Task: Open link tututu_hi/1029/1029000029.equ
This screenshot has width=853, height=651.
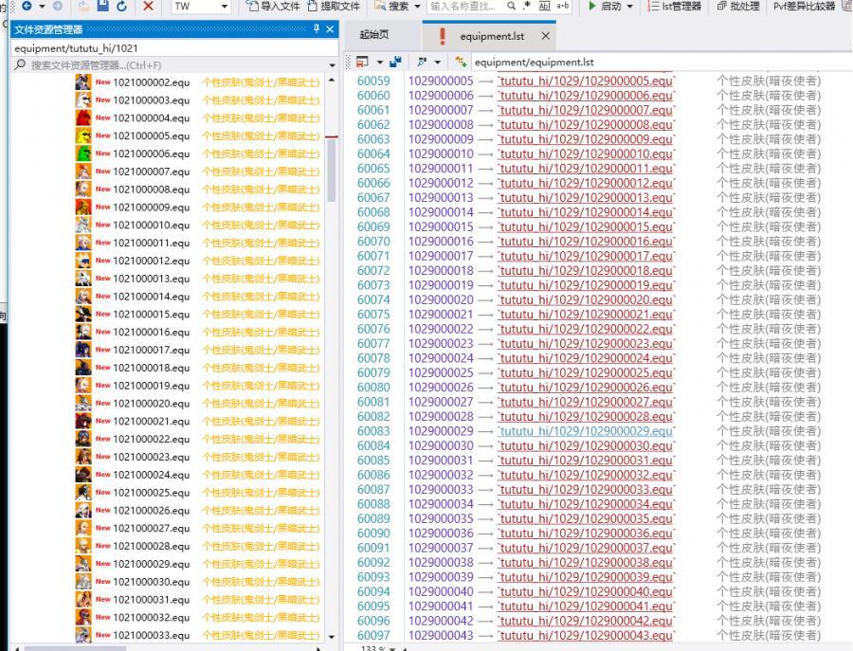Action: click(586, 431)
